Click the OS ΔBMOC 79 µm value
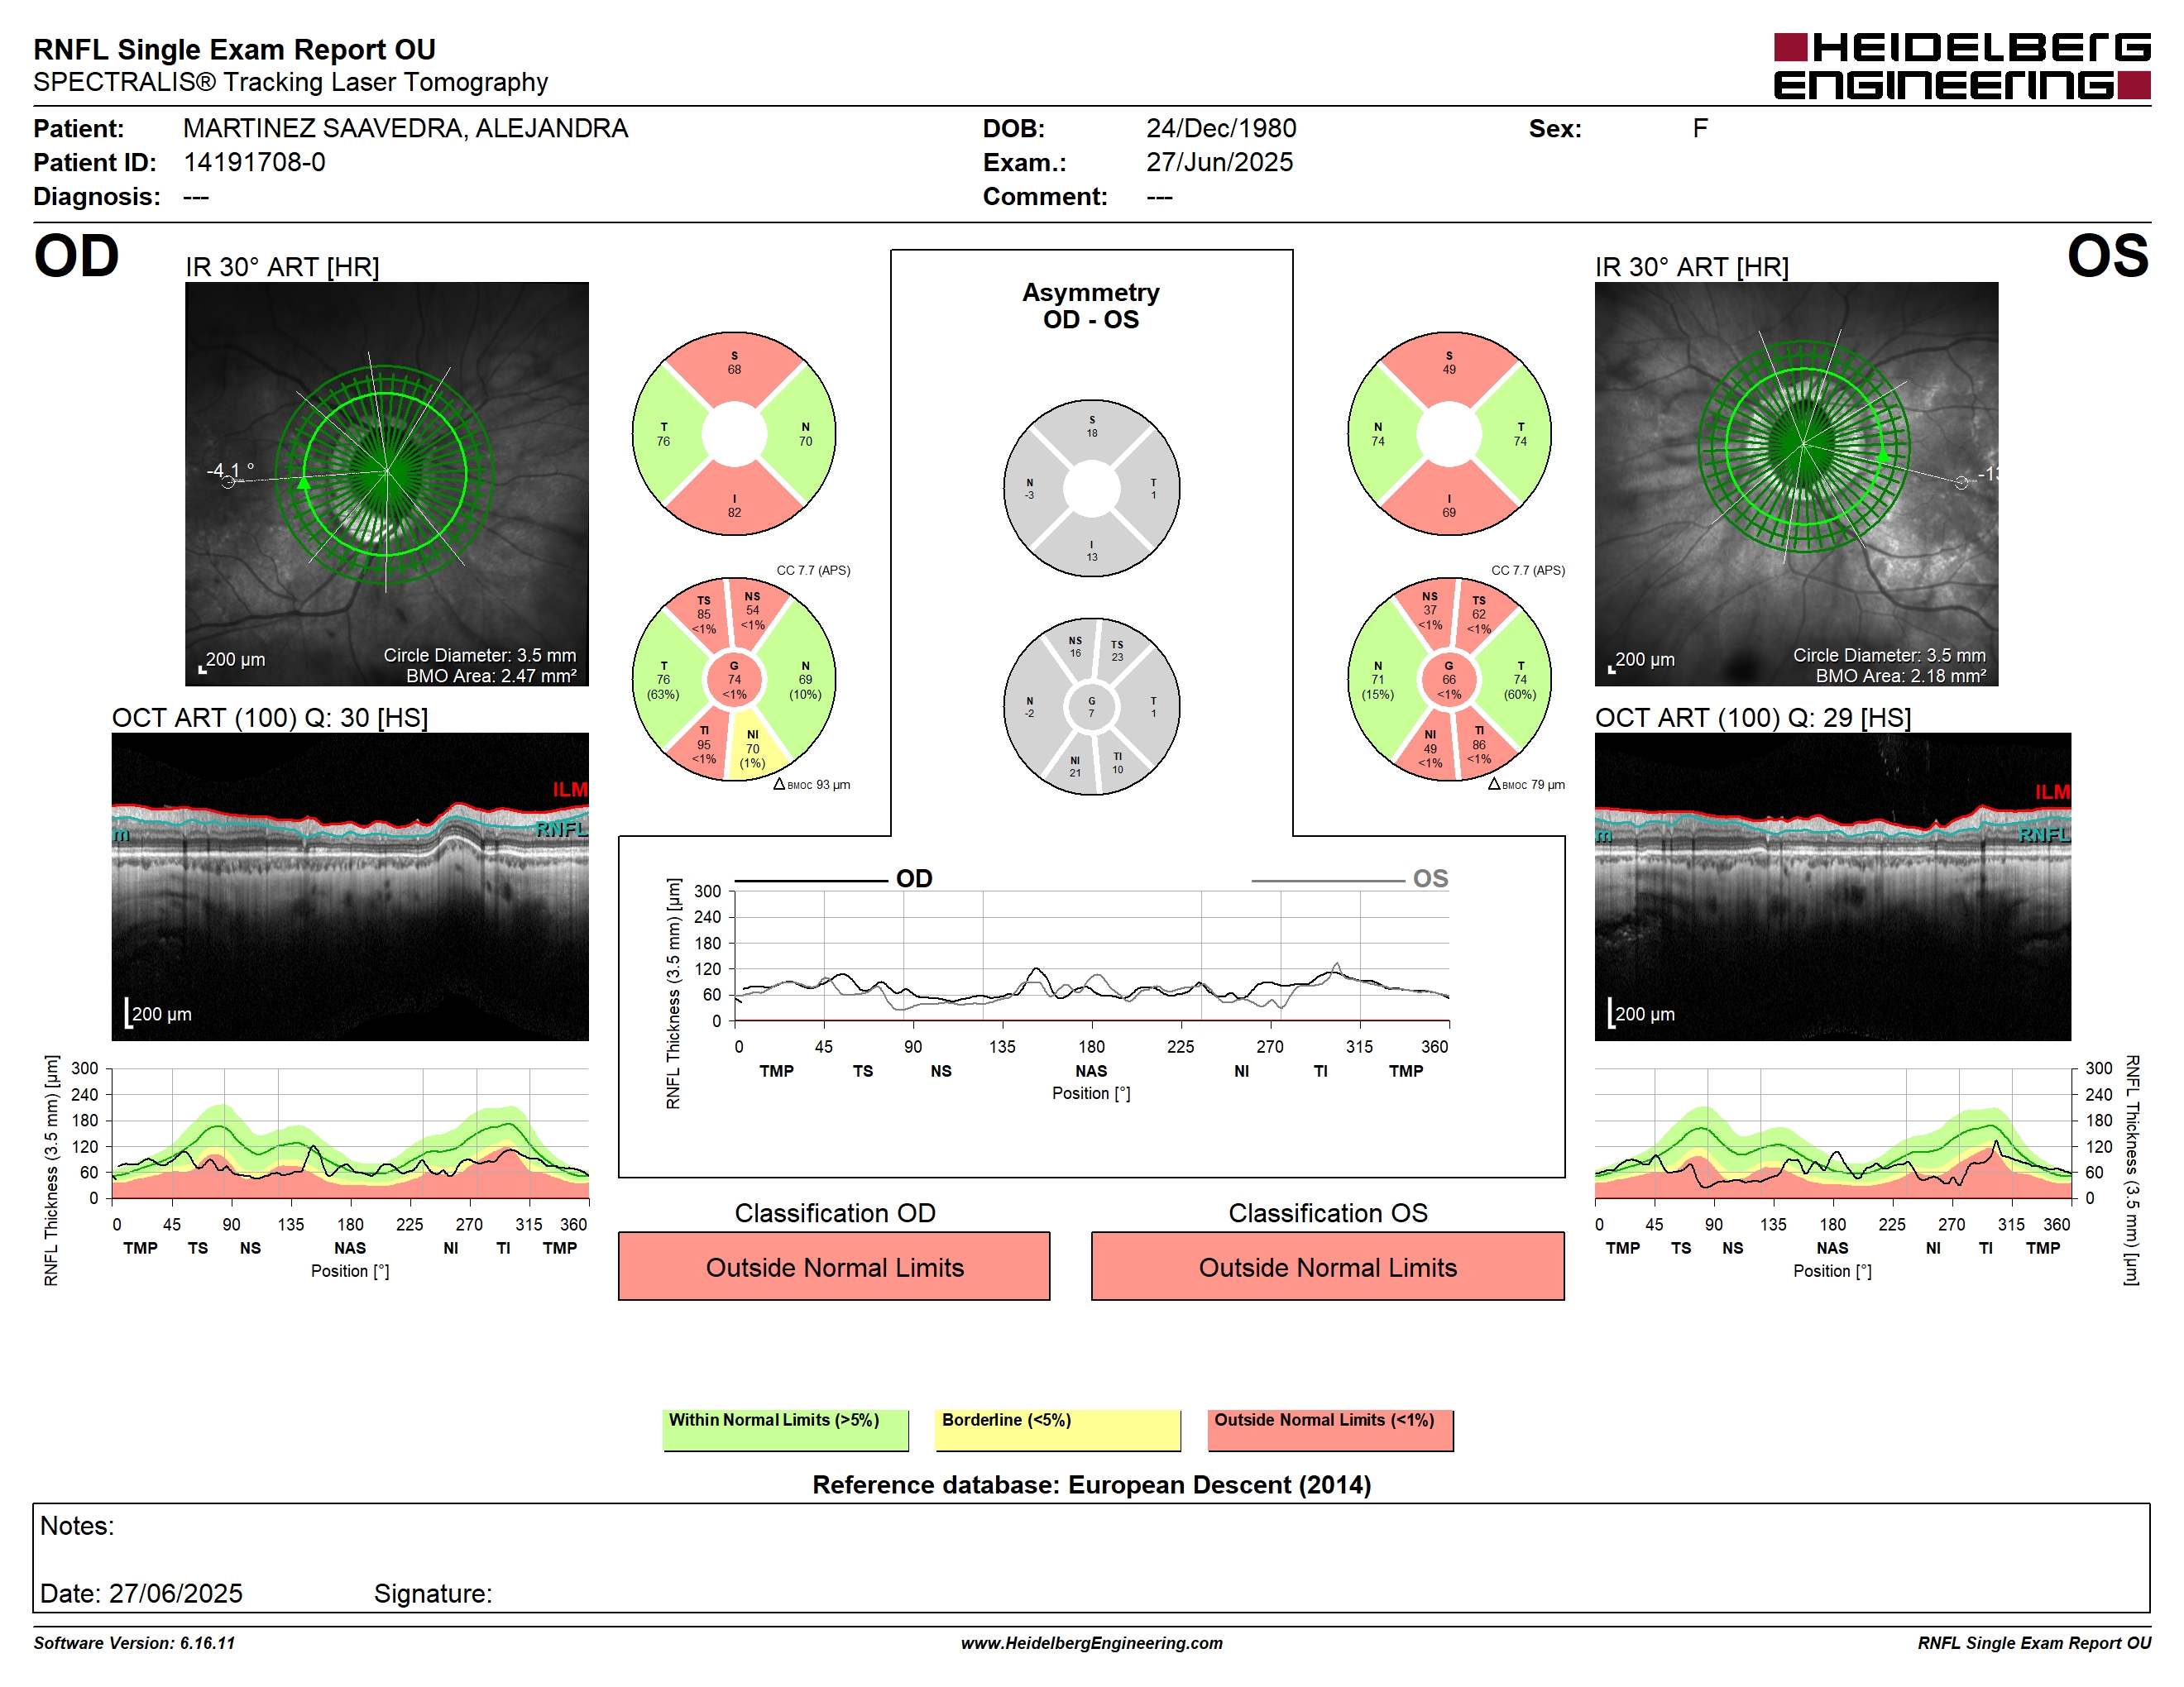The width and height of the screenshot is (2184, 1687). pos(1527,785)
